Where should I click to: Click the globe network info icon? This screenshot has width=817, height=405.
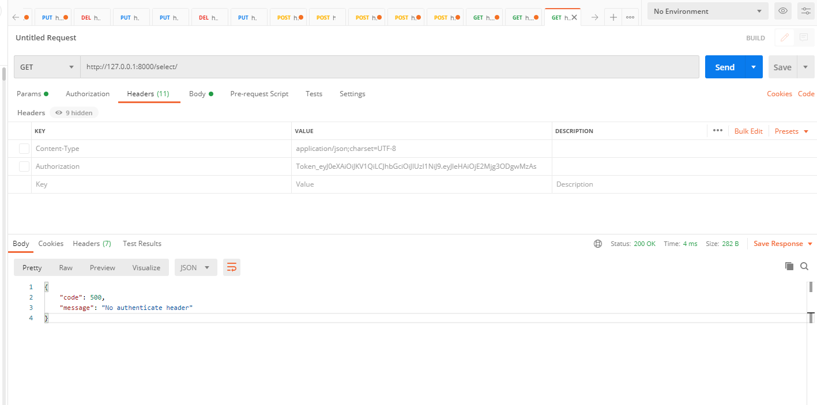(x=598, y=244)
